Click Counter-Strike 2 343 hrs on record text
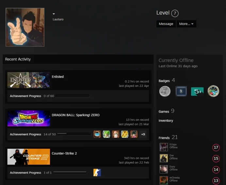This screenshot has width=226, height=185. click(136, 158)
